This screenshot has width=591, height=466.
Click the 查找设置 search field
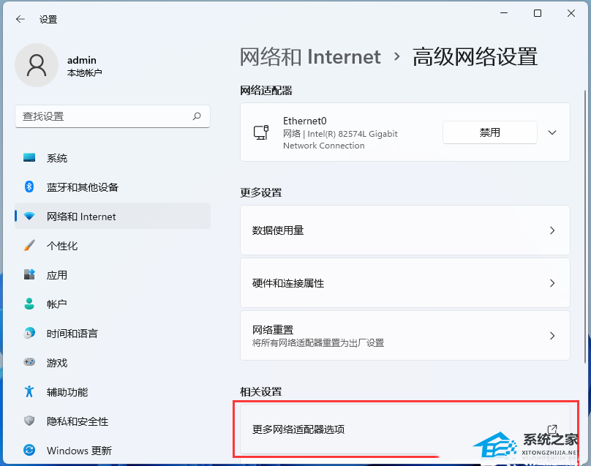point(102,116)
